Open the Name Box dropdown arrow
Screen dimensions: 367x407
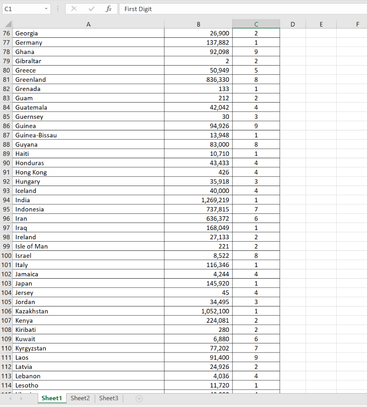(47, 9)
